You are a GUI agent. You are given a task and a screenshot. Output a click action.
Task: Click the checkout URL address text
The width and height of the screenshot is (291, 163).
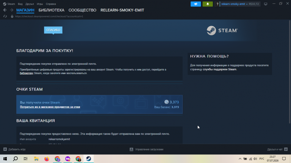(49, 16)
